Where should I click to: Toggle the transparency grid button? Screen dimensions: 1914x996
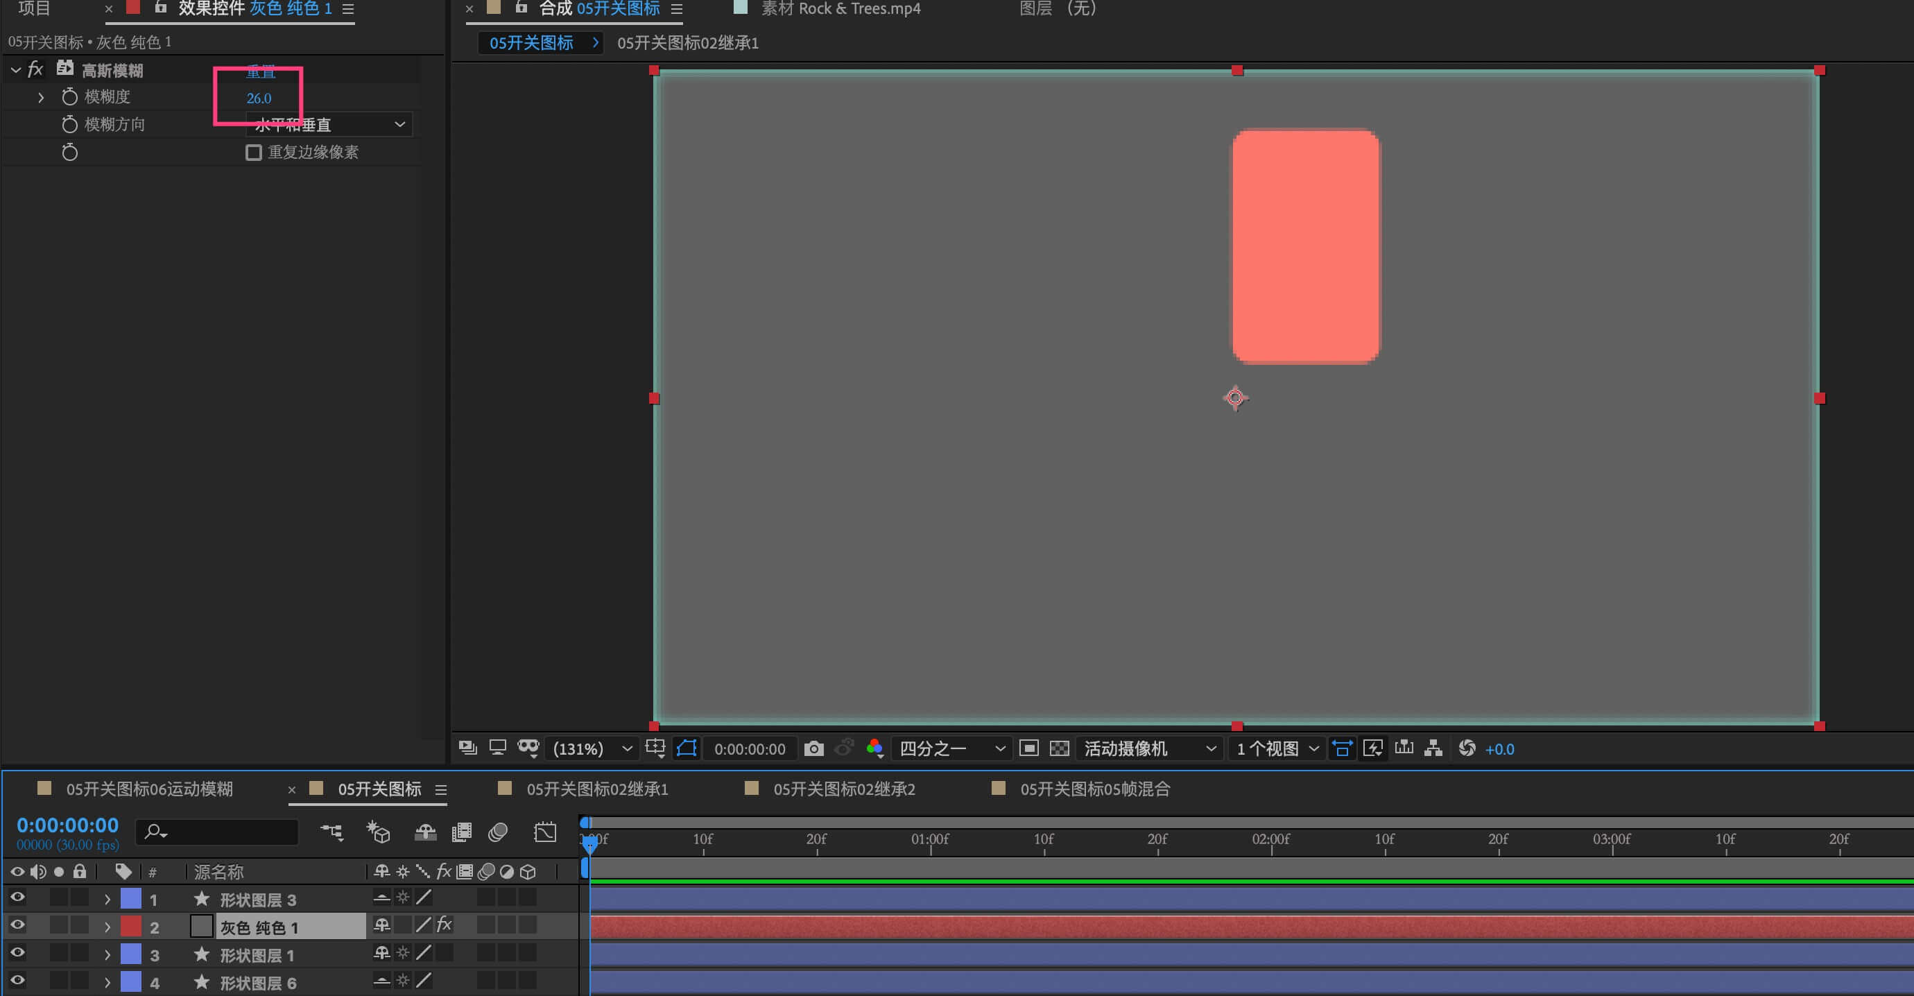click(x=1059, y=748)
